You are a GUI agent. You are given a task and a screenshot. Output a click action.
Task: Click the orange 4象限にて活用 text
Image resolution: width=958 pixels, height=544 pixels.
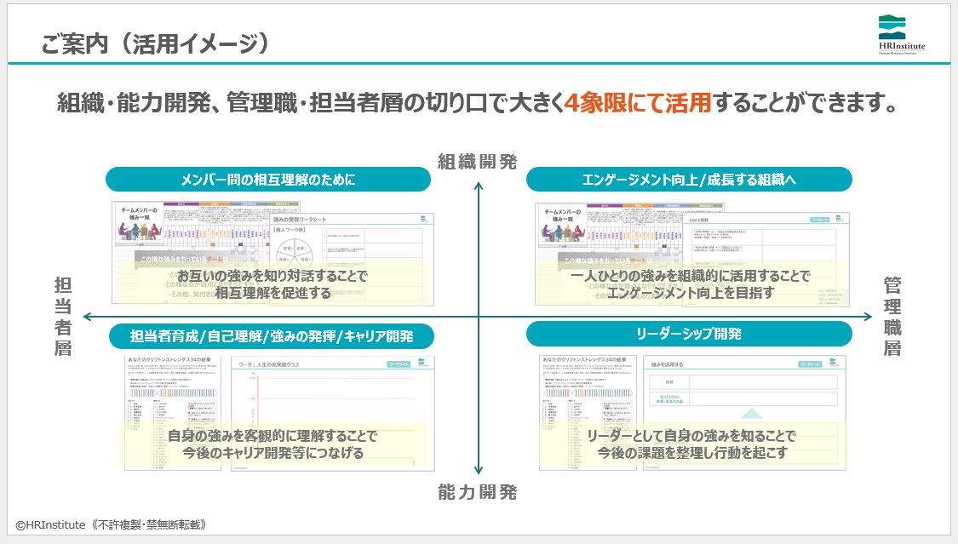click(637, 102)
